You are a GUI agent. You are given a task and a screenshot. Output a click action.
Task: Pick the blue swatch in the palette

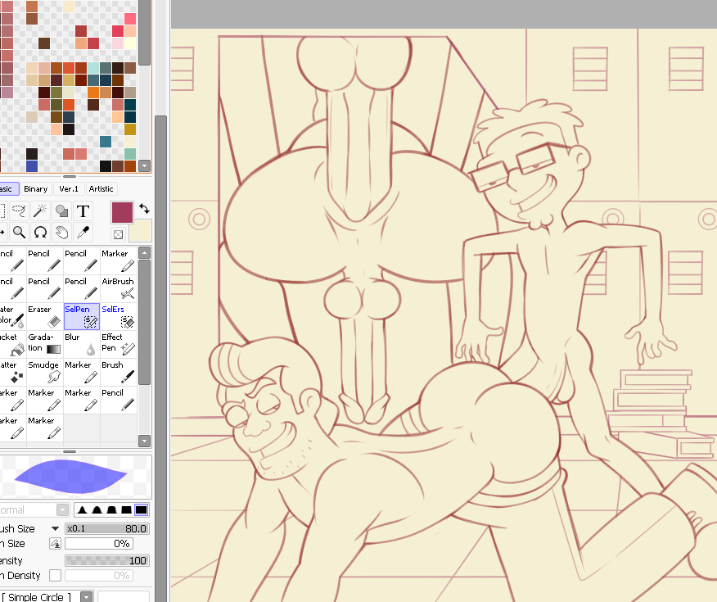(x=32, y=166)
